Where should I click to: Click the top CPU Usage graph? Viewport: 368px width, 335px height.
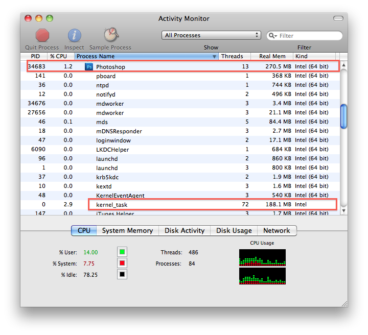[262, 257]
